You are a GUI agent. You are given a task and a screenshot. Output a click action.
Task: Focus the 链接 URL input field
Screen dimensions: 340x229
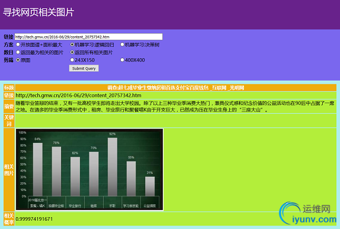click(88, 37)
